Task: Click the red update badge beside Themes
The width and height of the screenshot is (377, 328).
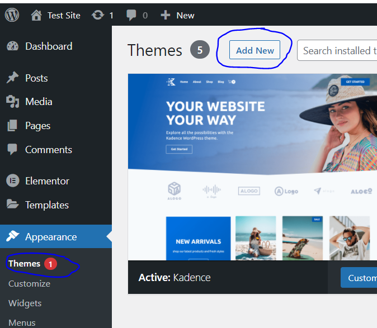Action: tap(50, 264)
